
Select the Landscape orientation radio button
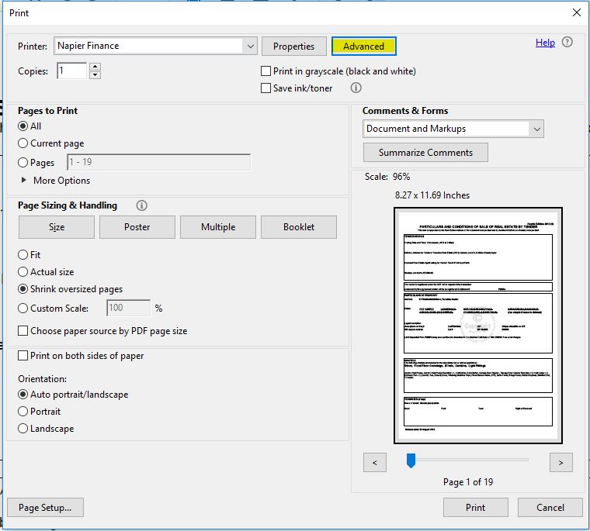pyautogui.click(x=23, y=429)
